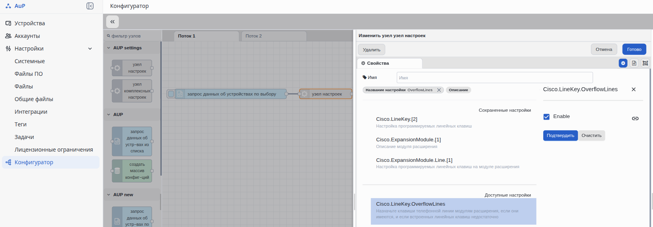Go to Теги page
The height and width of the screenshot is (227, 653).
pos(21,124)
